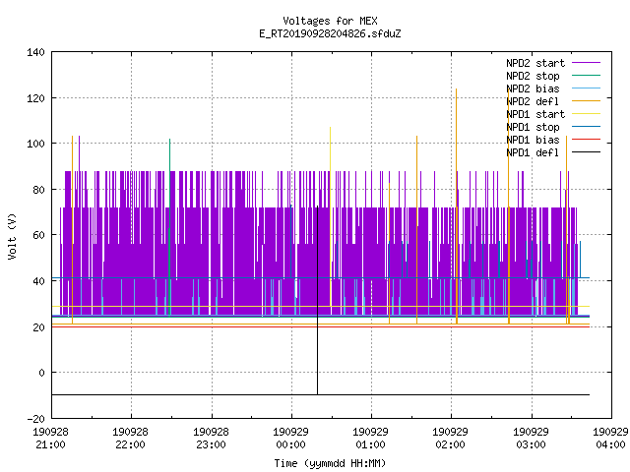Select the NPD1 stop legend label
The width and height of the screenshot is (630, 472).
coord(533,127)
